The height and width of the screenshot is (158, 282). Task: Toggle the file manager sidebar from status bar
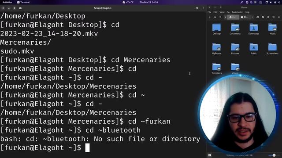[210, 155]
